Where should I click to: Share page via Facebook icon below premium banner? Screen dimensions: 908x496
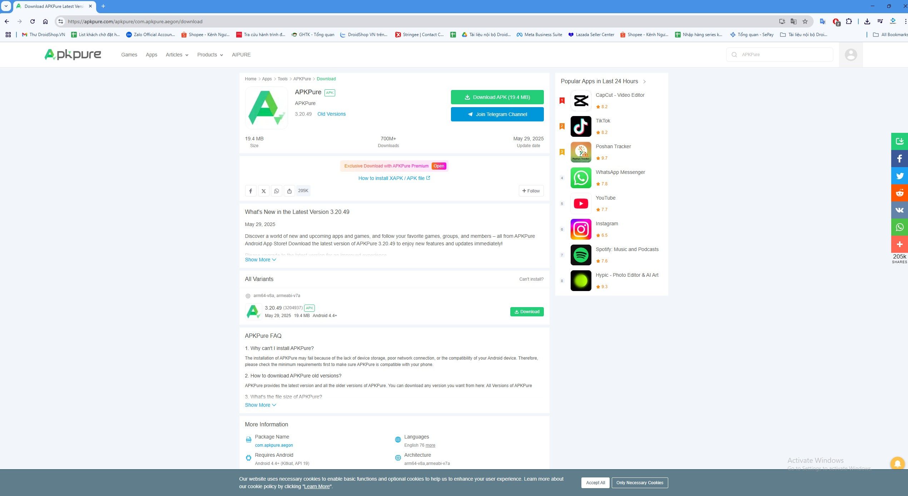pyautogui.click(x=250, y=191)
